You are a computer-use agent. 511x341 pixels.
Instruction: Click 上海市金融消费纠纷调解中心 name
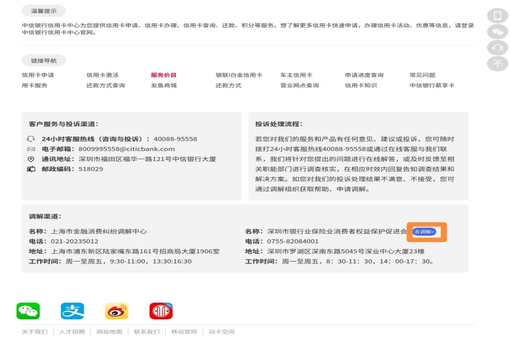click(99, 231)
